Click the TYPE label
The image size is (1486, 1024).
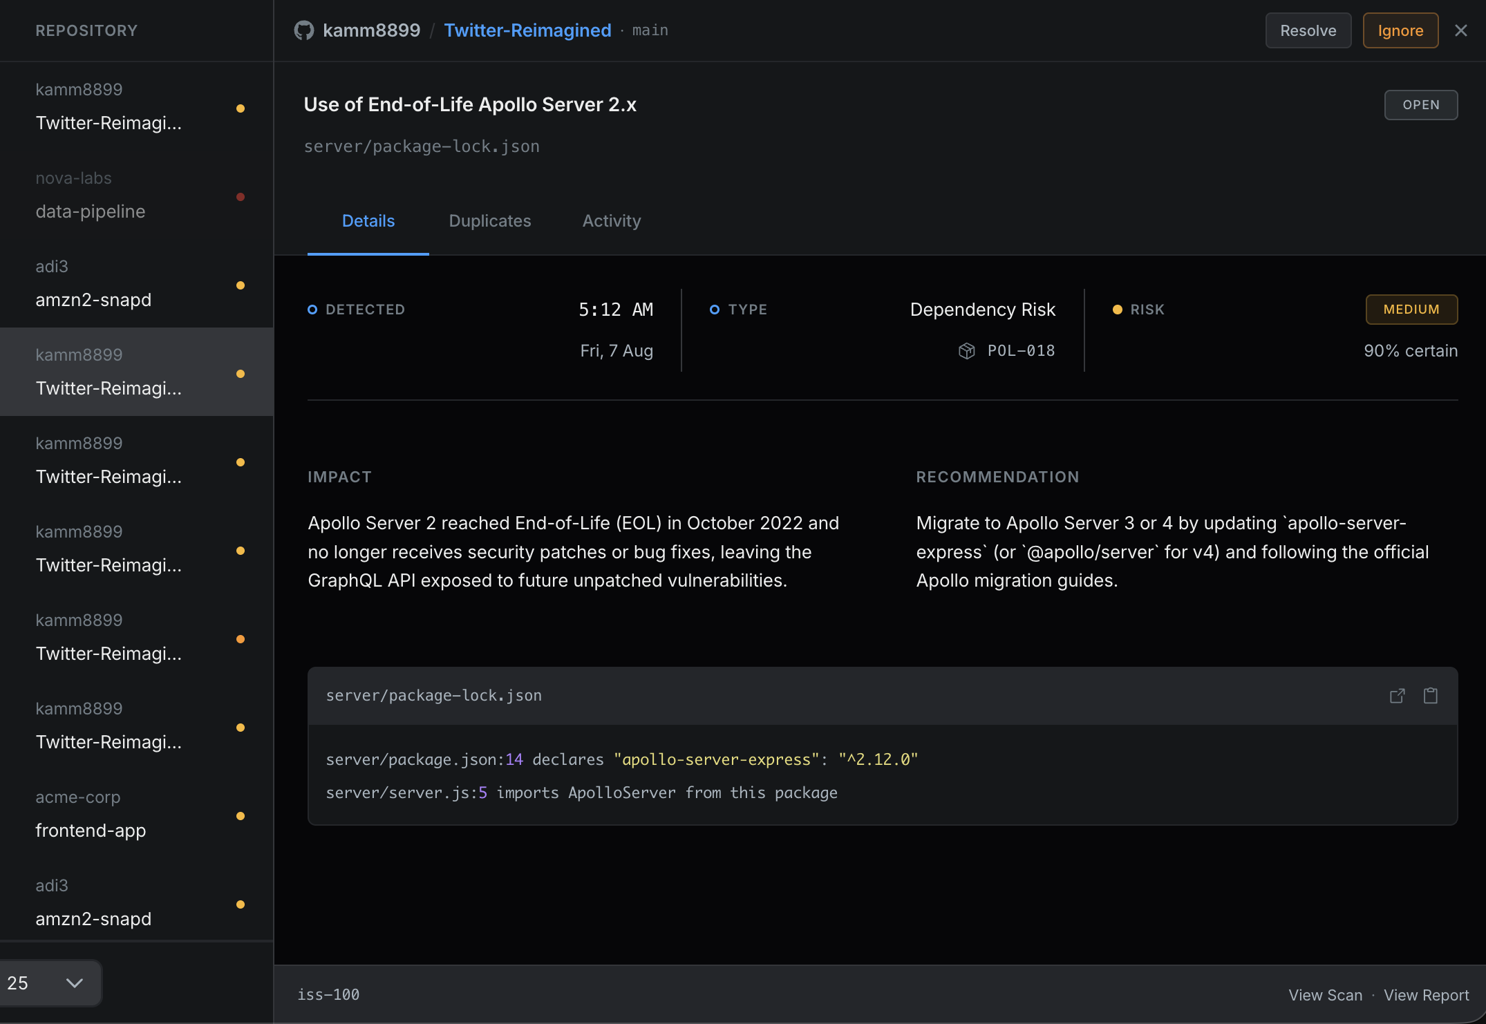[x=747, y=310]
